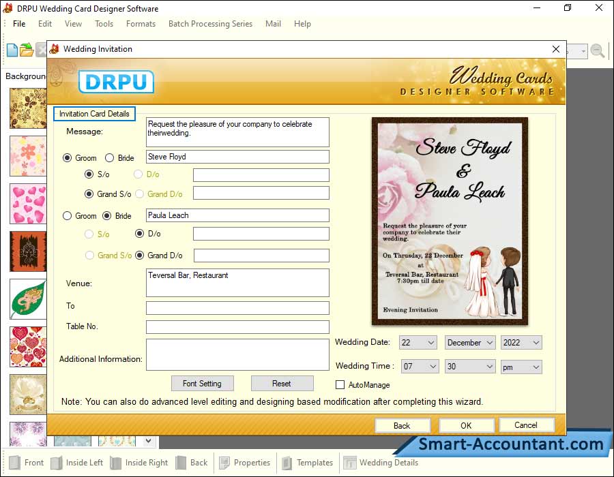Select D/o radio under Paula Leach
Screen dimensions: 614x477
[x=139, y=234]
